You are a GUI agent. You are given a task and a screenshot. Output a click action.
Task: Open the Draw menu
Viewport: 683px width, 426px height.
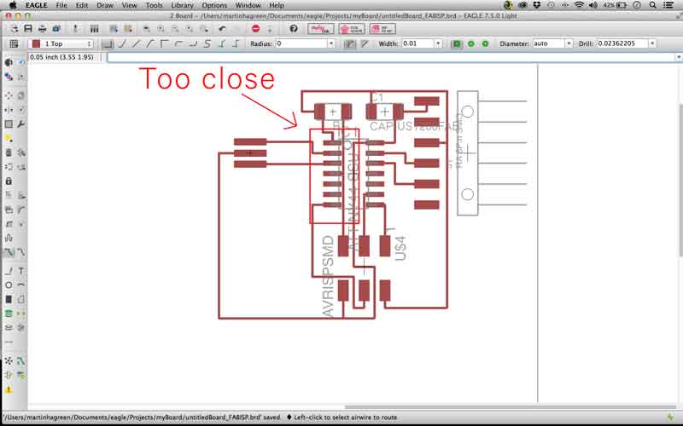click(x=105, y=5)
